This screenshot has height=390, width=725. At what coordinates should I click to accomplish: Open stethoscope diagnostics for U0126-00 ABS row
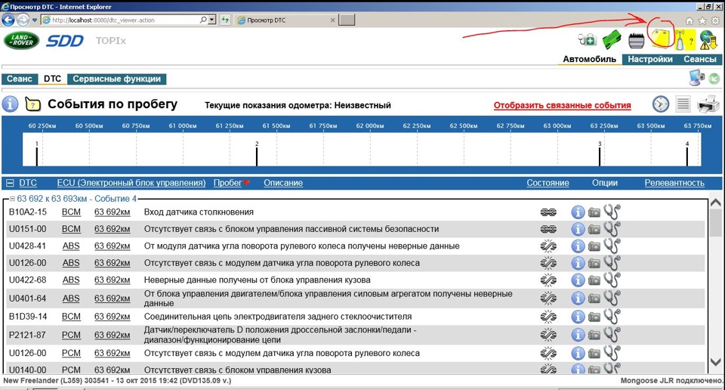pos(612,262)
